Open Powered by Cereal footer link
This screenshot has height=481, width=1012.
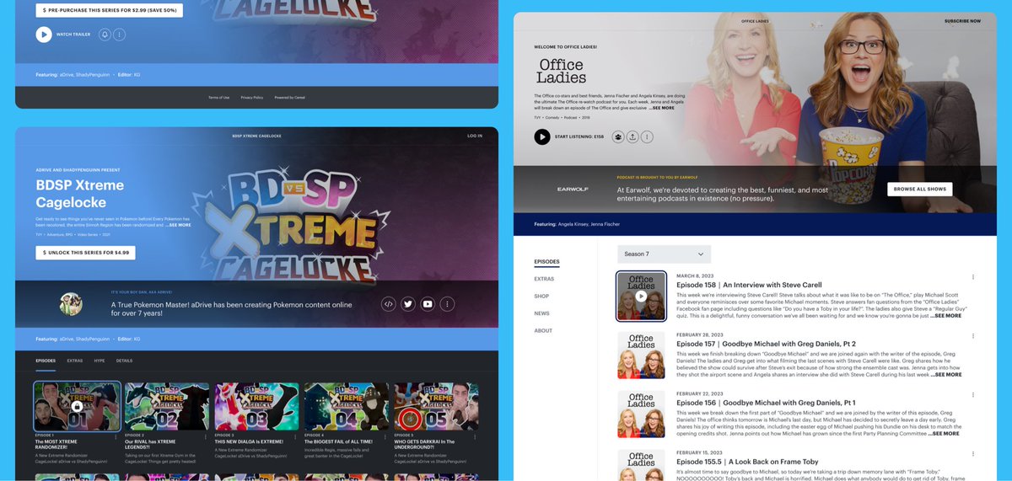tap(290, 98)
